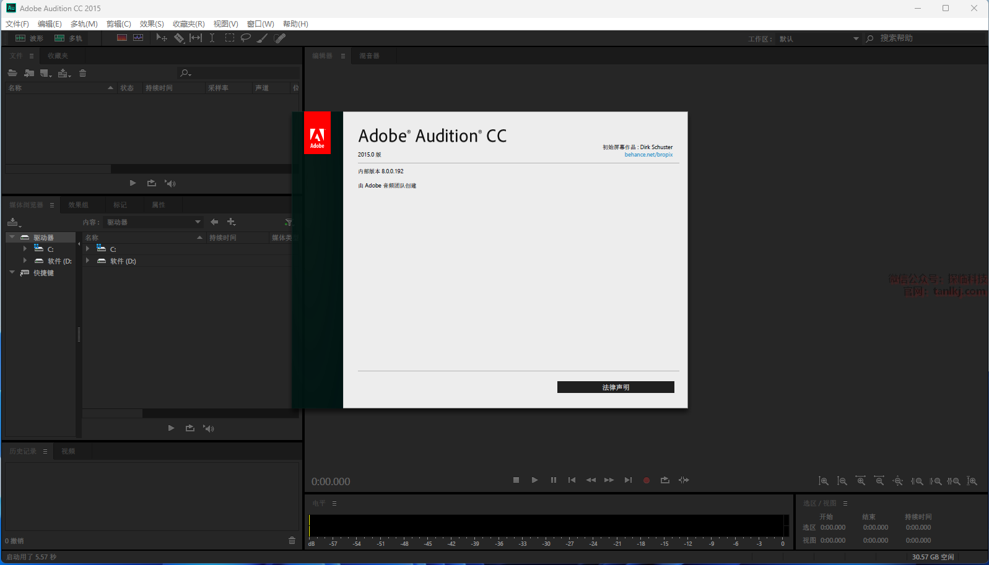Switch to Multitrack view mode
989x565 pixels.
click(x=68, y=38)
